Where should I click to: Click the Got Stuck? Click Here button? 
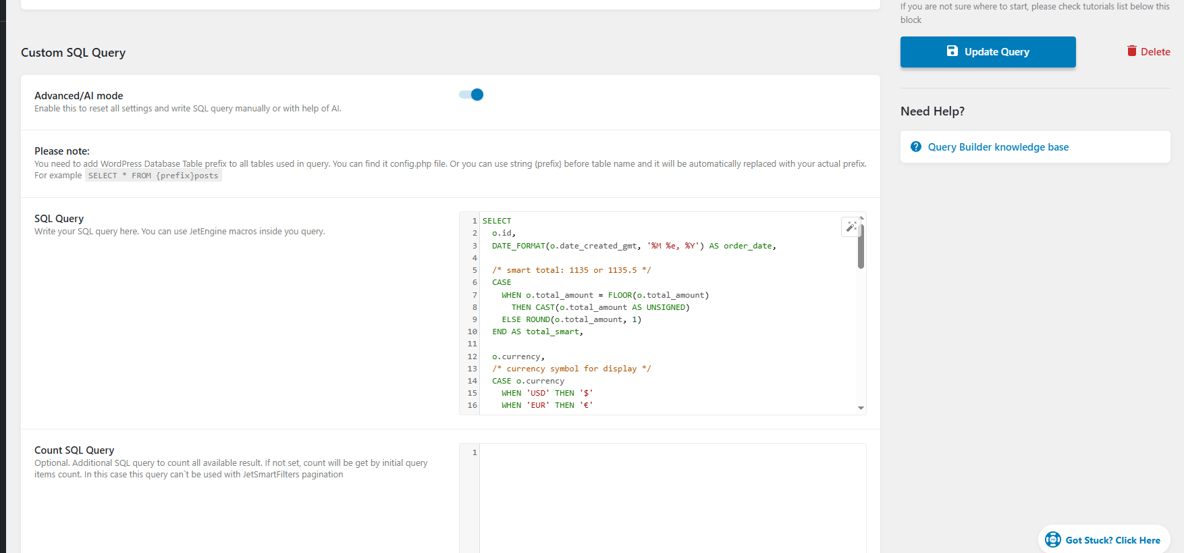pos(1112,540)
